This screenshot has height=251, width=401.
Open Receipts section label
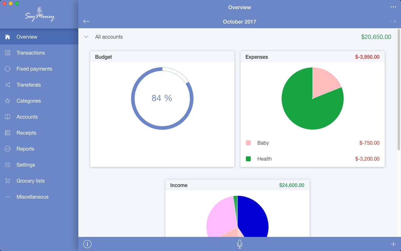26,133
